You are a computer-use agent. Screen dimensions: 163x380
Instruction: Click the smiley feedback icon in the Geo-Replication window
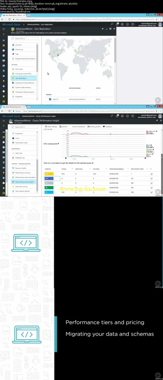pyautogui.click(x=127, y=24)
